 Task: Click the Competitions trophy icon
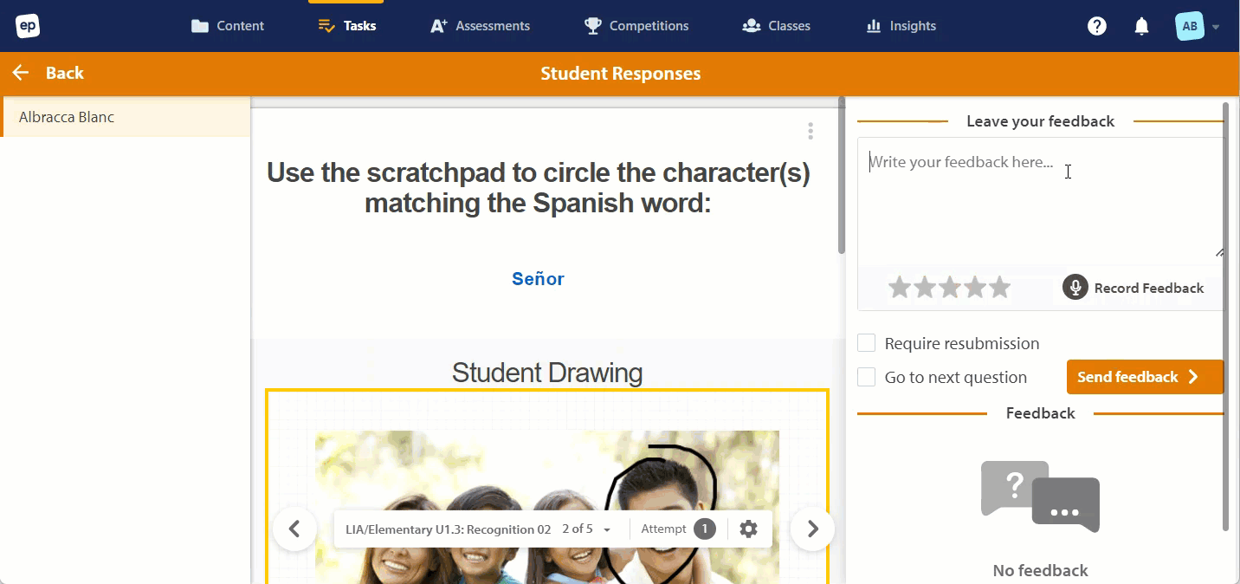[x=593, y=26]
